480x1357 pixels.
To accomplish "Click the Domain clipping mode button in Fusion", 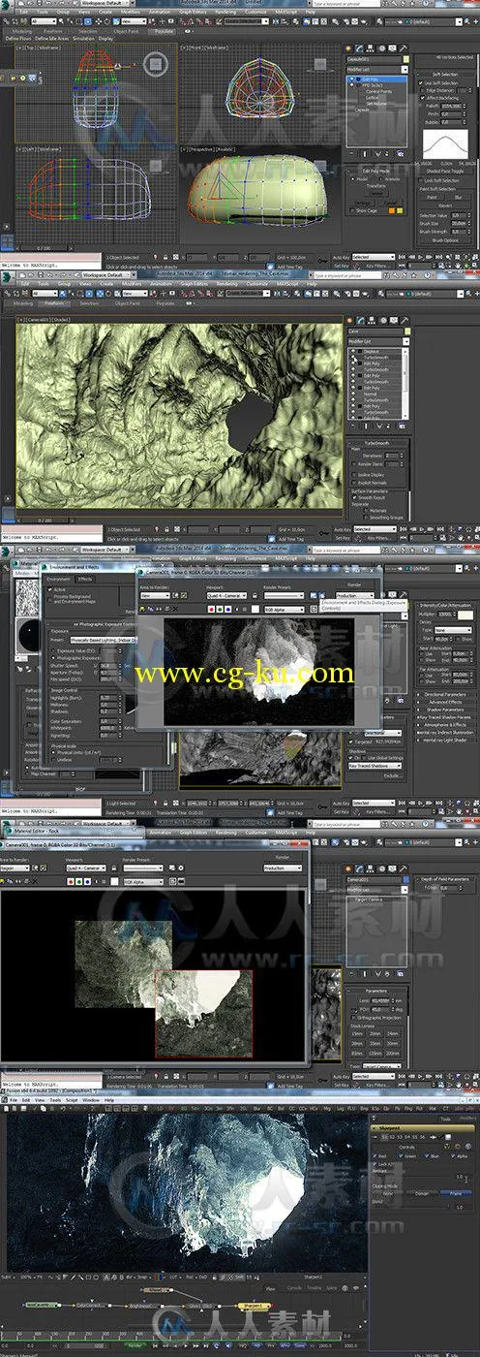I will click(x=422, y=1193).
